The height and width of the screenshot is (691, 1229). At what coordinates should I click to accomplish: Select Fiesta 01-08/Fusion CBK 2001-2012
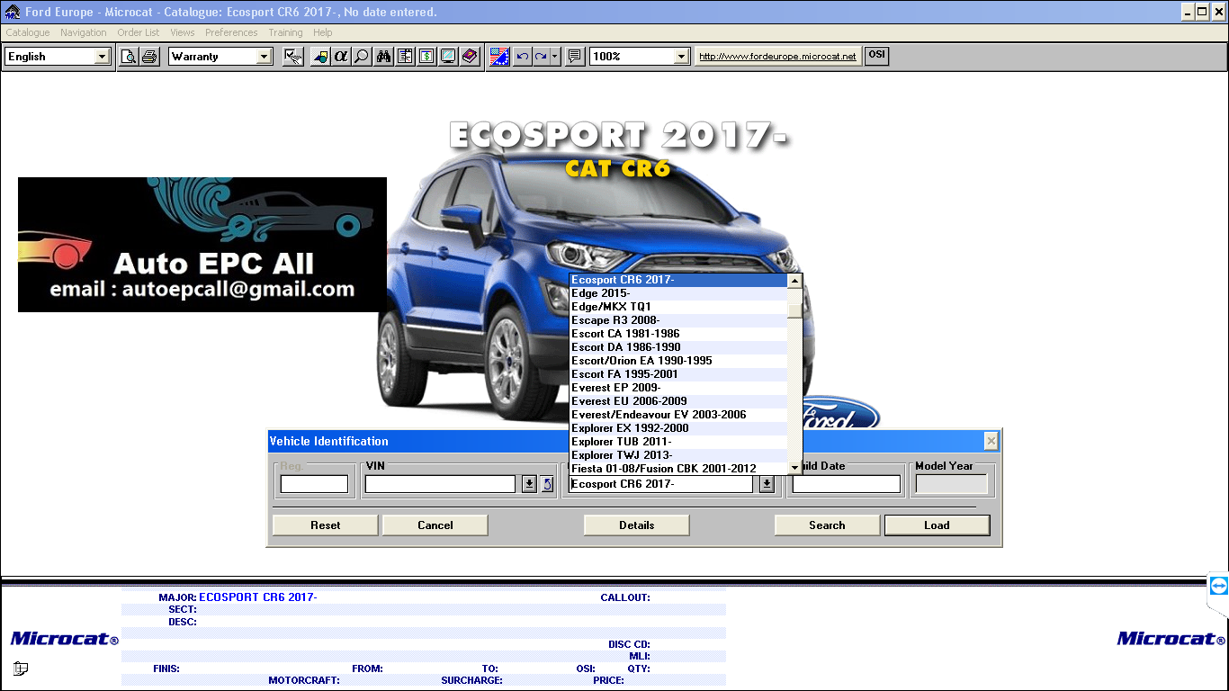(678, 469)
